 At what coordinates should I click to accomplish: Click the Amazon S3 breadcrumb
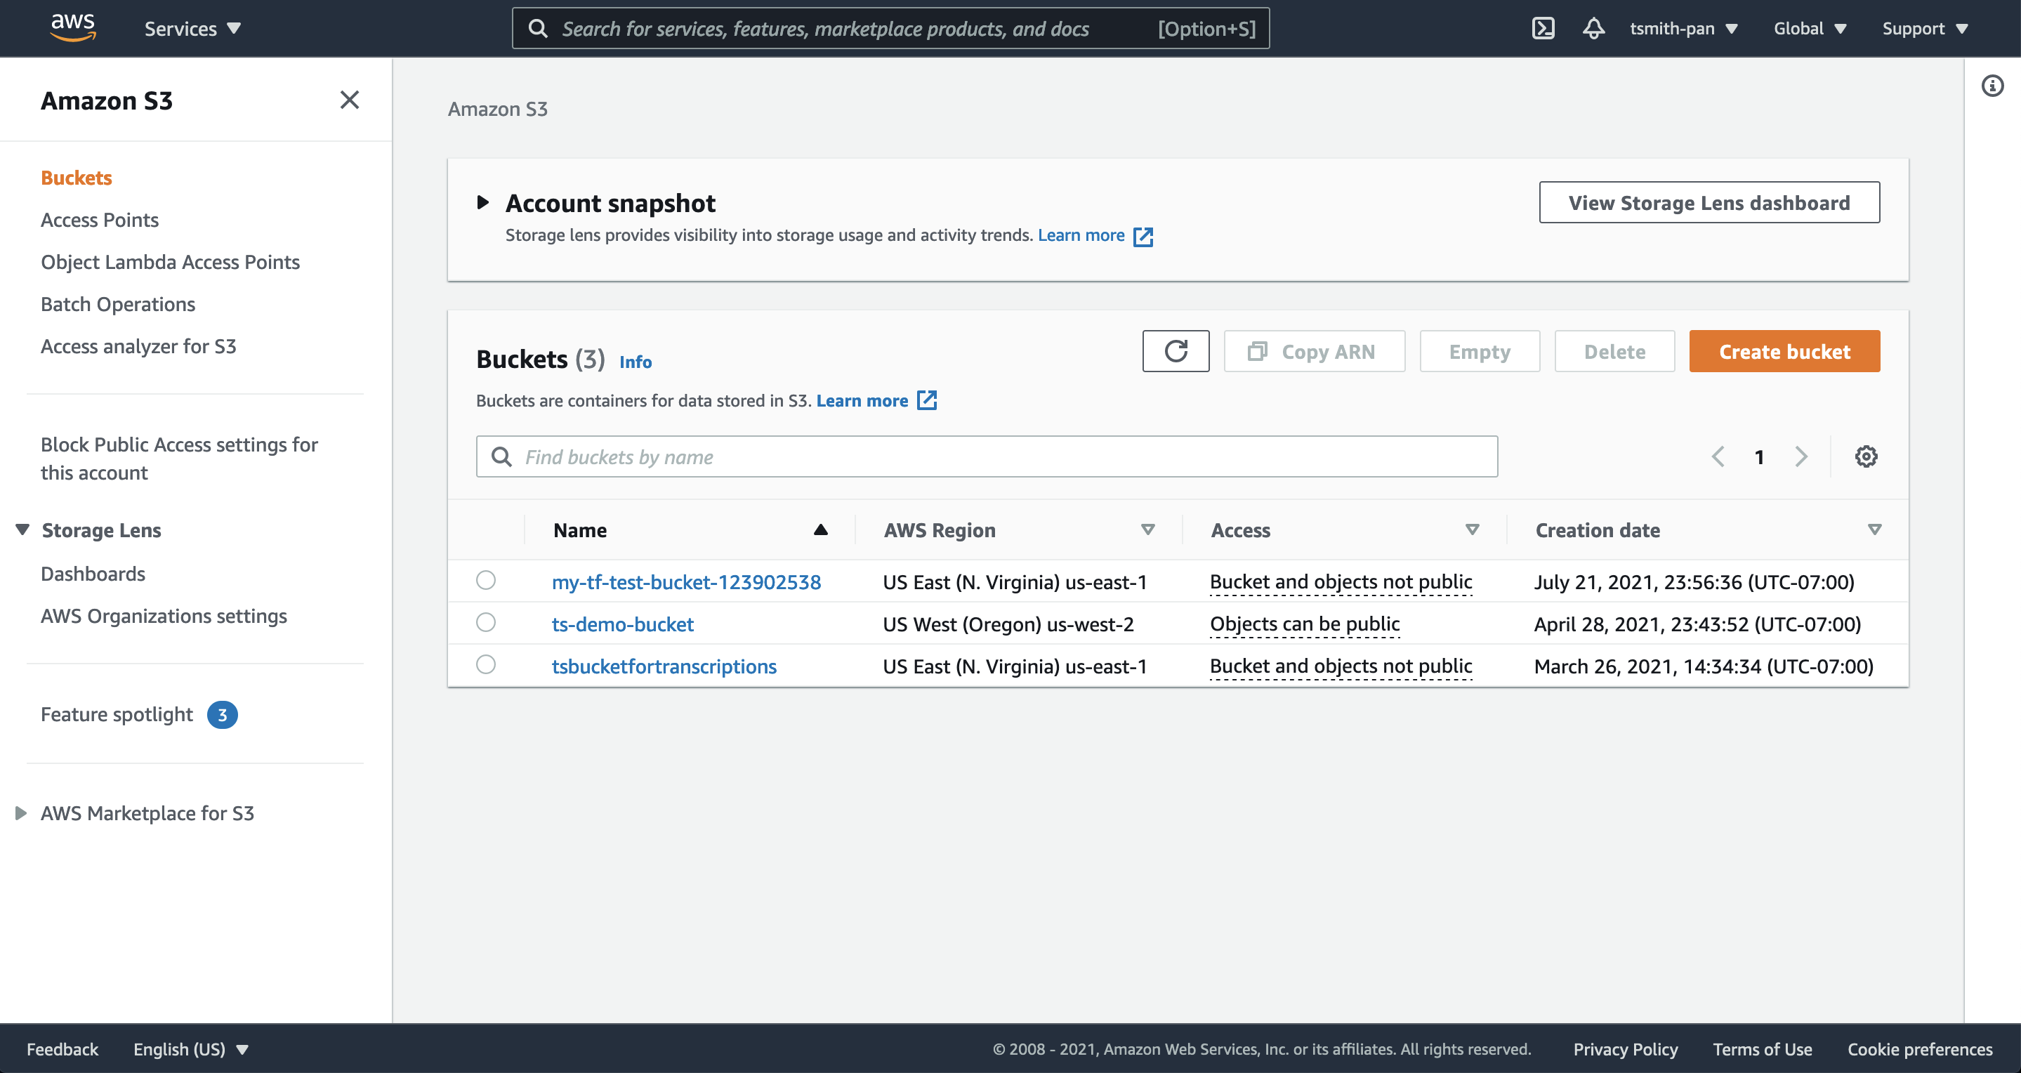pyautogui.click(x=497, y=109)
